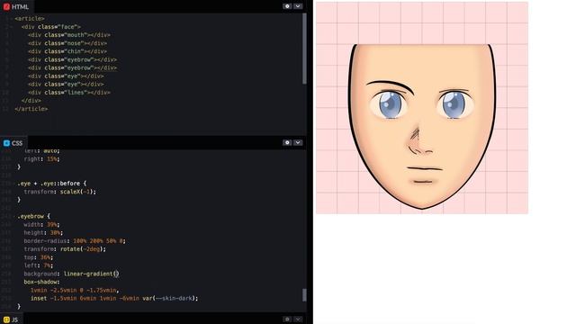
Task: Expand the CSS panel chevron dropdown
Action: click(298, 142)
